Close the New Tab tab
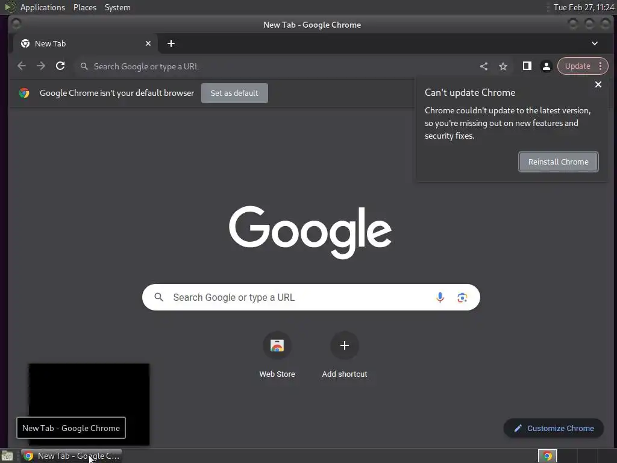This screenshot has height=463, width=617. (x=148, y=43)
